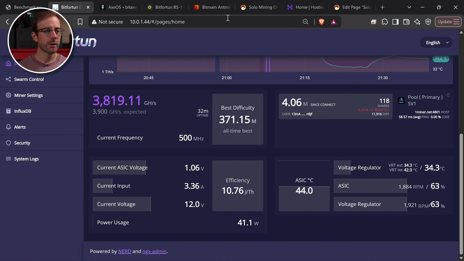
Task: Switch to the Solo Mining tab
Action: pos(259,7)
